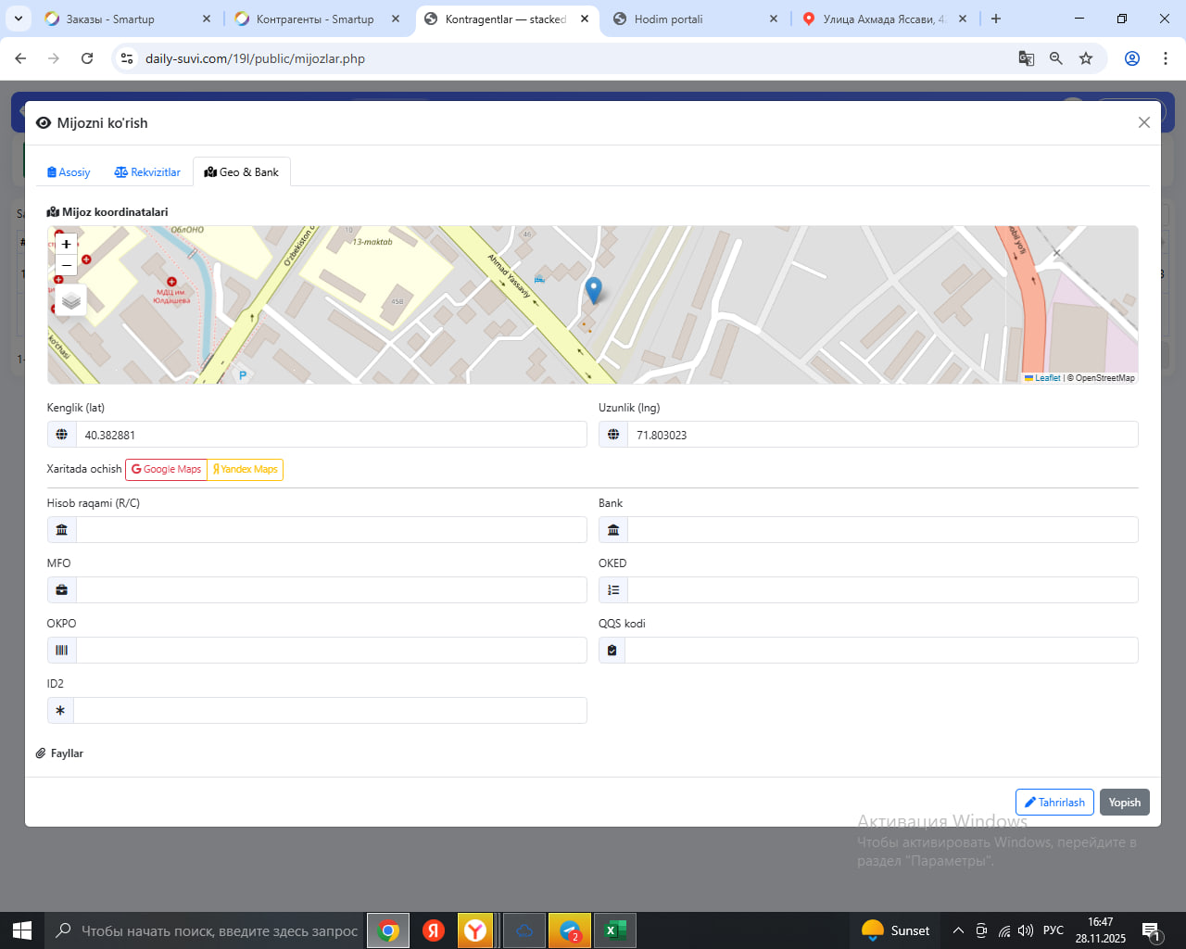This screenshot has height=949, width=1186.
Task: Click the Kenglik latitude field
Action: 331,435
